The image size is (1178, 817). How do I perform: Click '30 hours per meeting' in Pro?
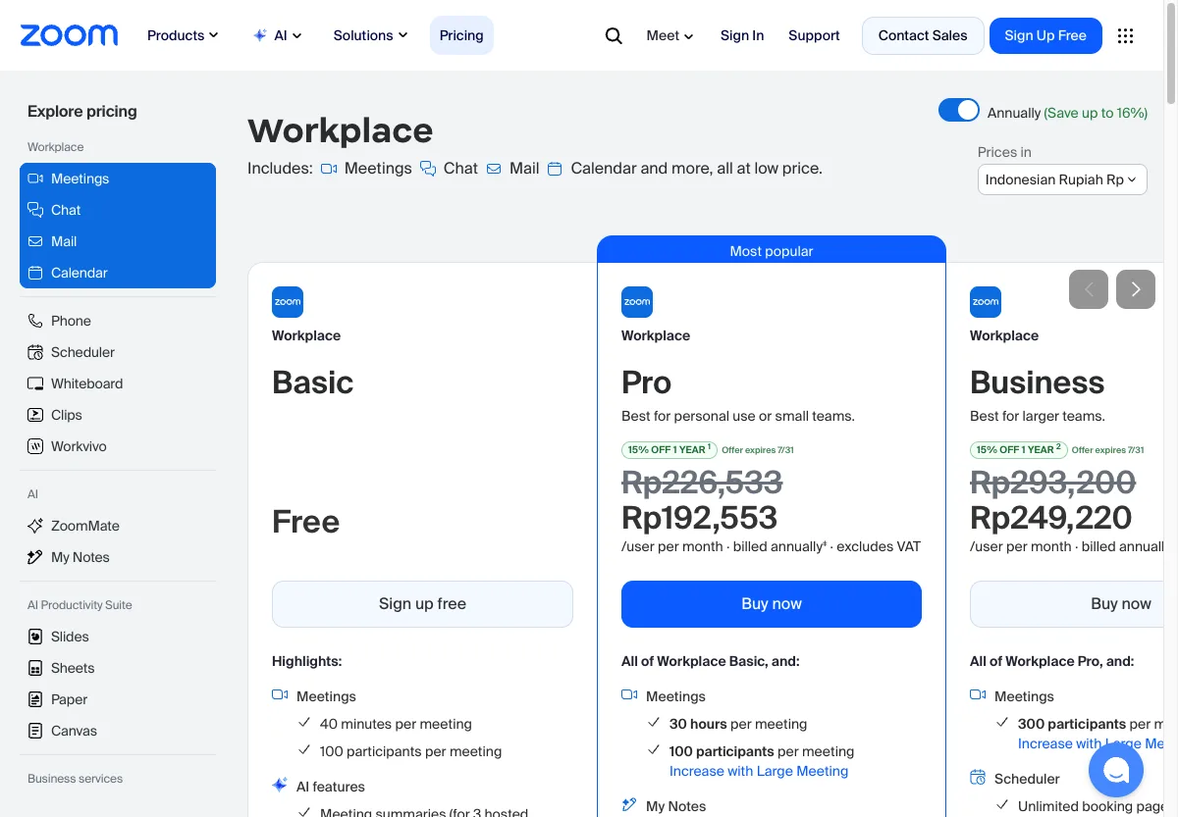tap(738, 724)
